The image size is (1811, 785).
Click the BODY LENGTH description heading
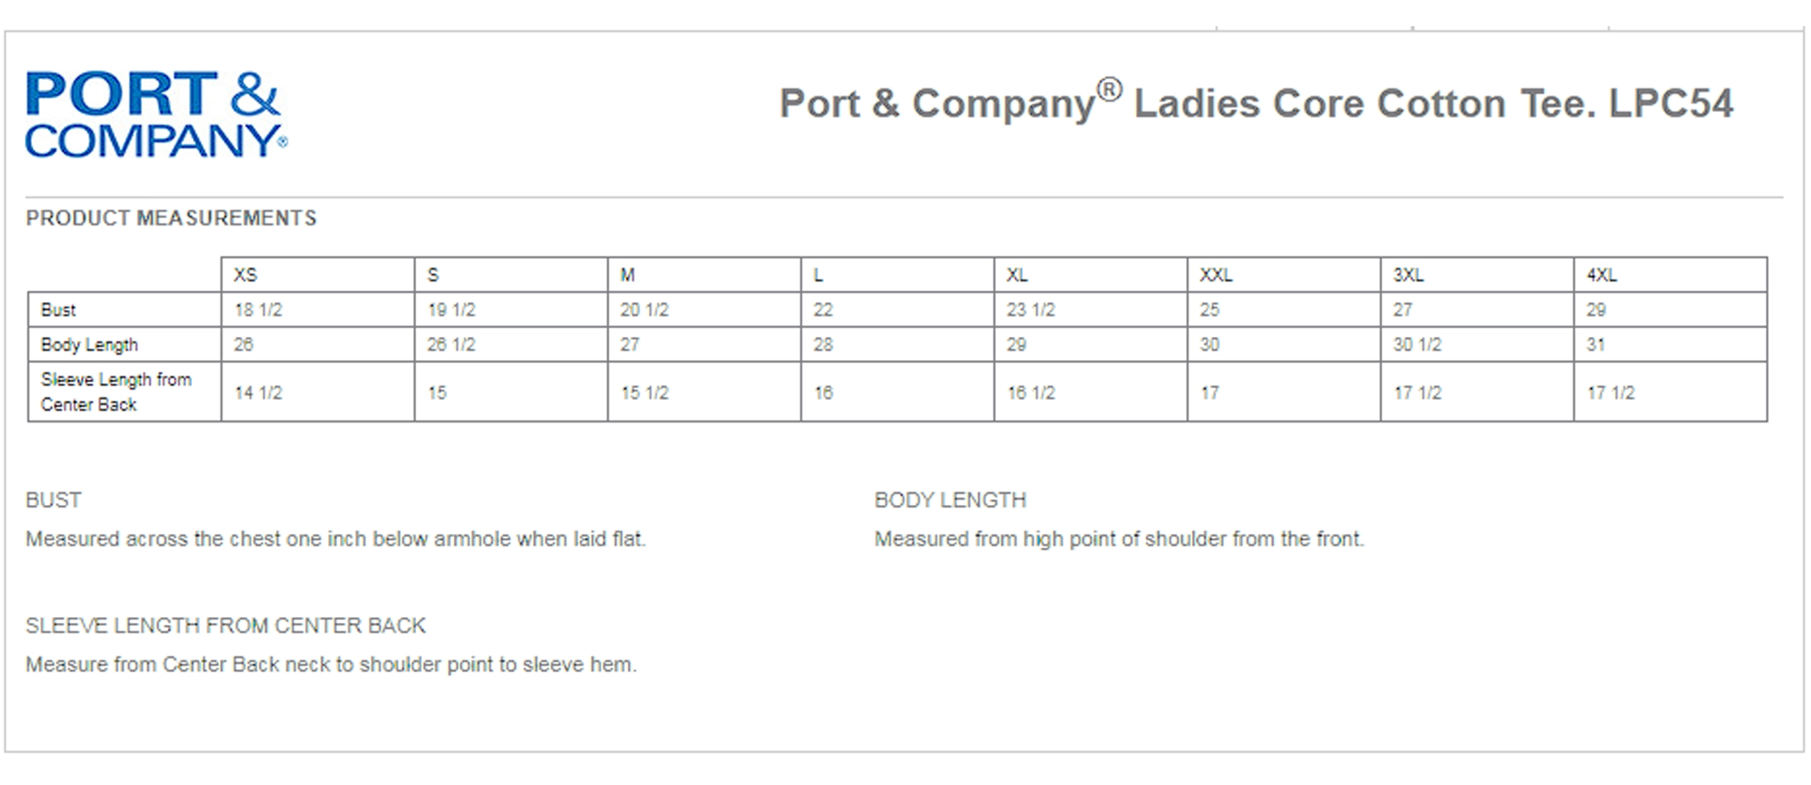[950, 500]
